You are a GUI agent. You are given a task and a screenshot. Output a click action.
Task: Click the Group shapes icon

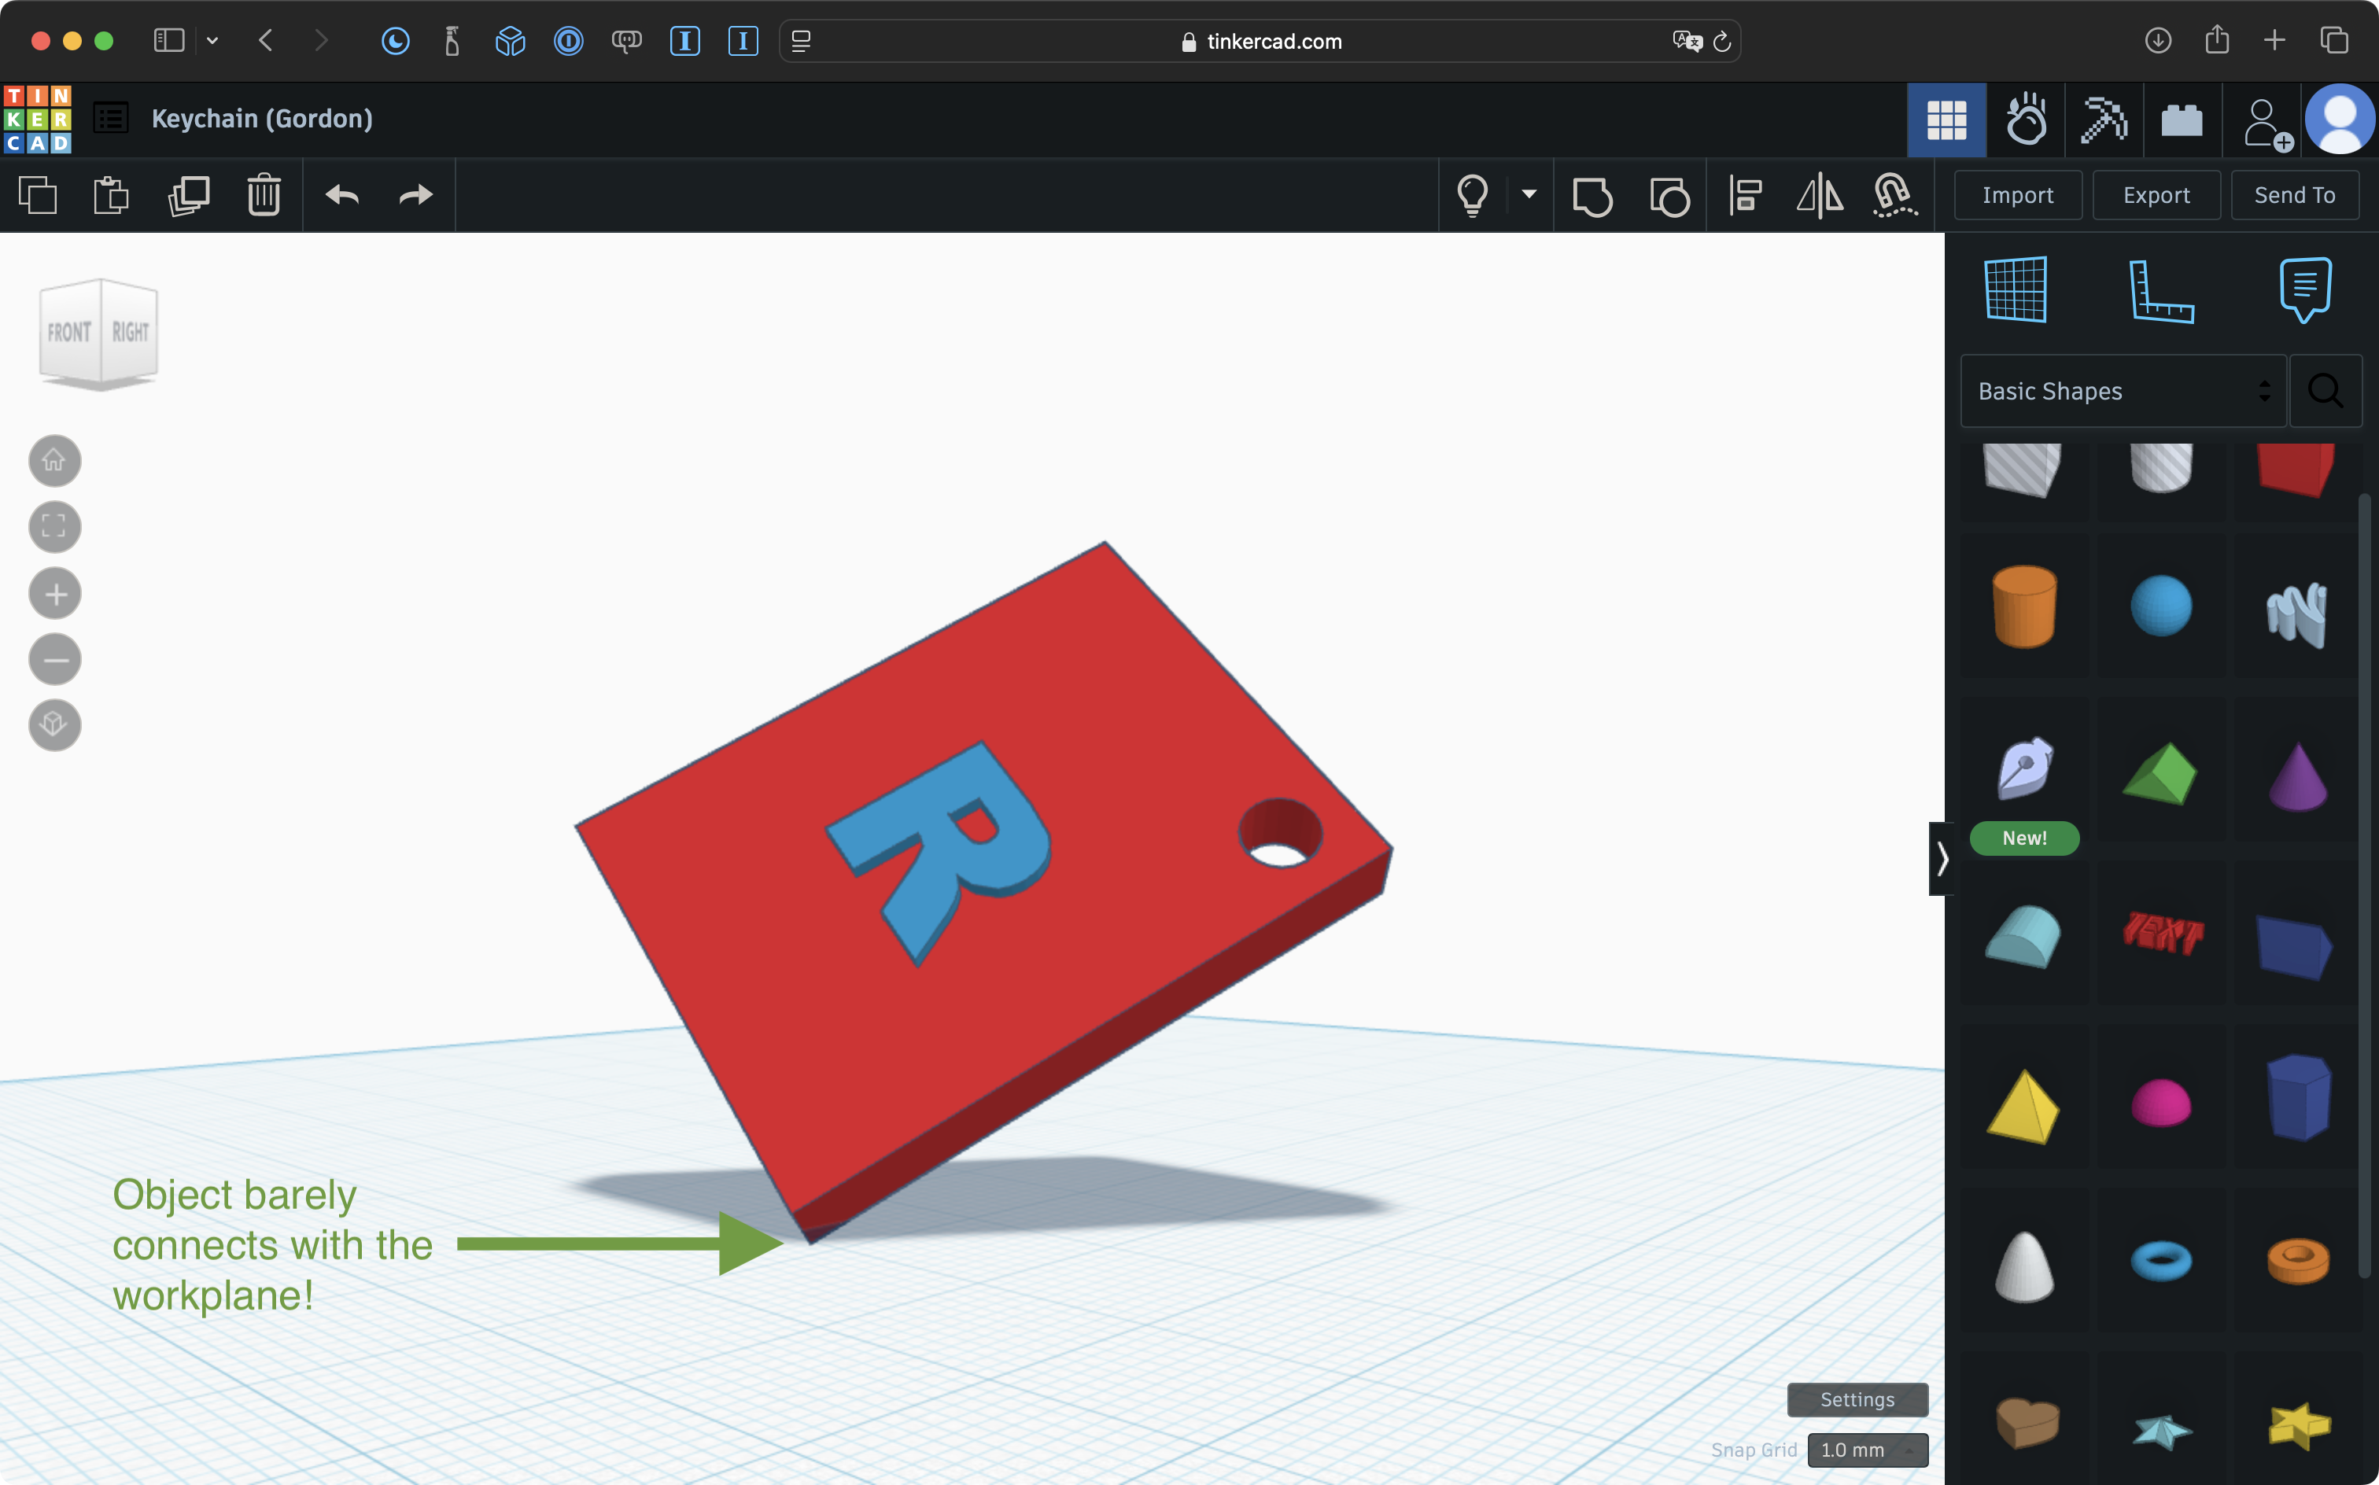pyautogui.click(x=1592, y=195)
